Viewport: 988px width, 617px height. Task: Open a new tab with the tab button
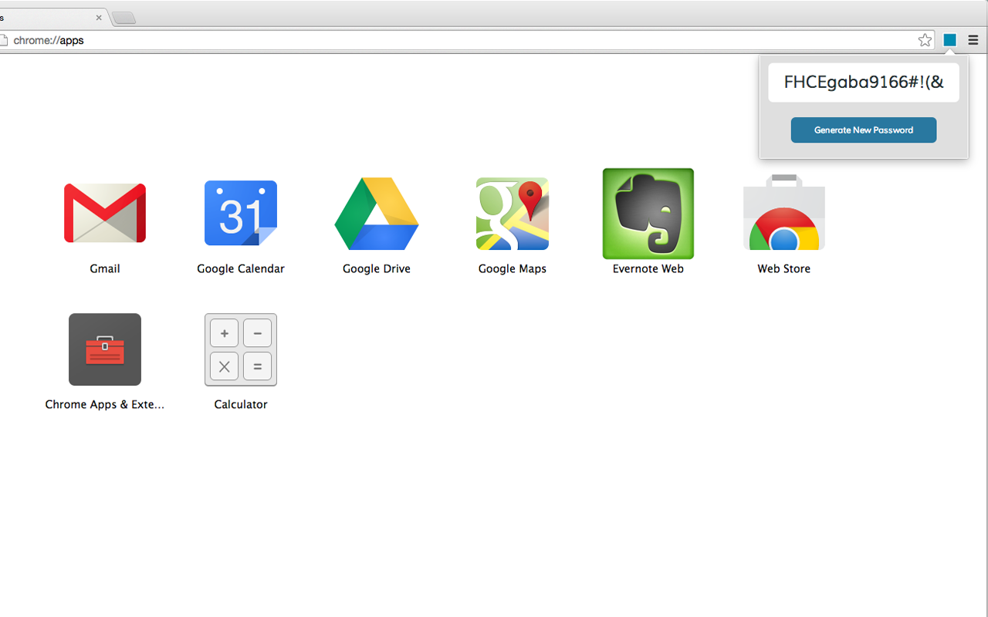tap(123, 18)
